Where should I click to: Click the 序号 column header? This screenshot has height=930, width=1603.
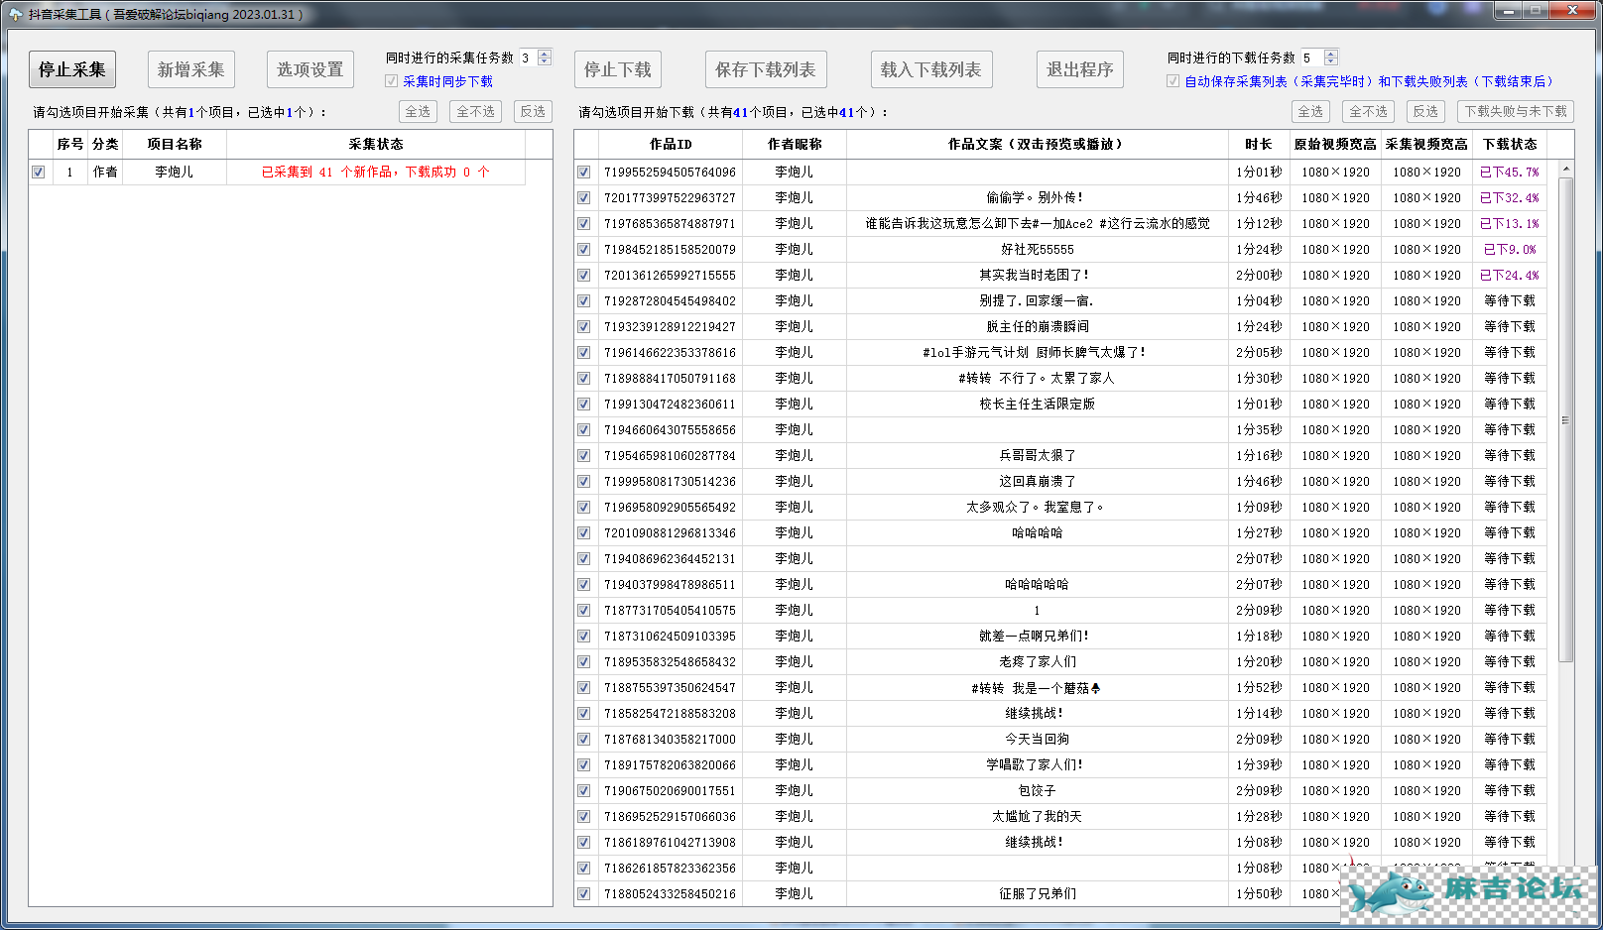point(69,144)
